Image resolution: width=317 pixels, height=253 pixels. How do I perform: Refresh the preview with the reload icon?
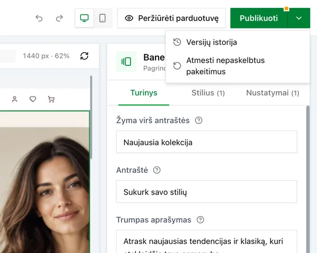click(85, 56)
